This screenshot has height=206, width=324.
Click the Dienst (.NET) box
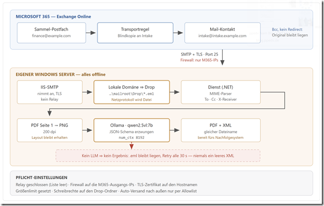click(x=220, y=92)
